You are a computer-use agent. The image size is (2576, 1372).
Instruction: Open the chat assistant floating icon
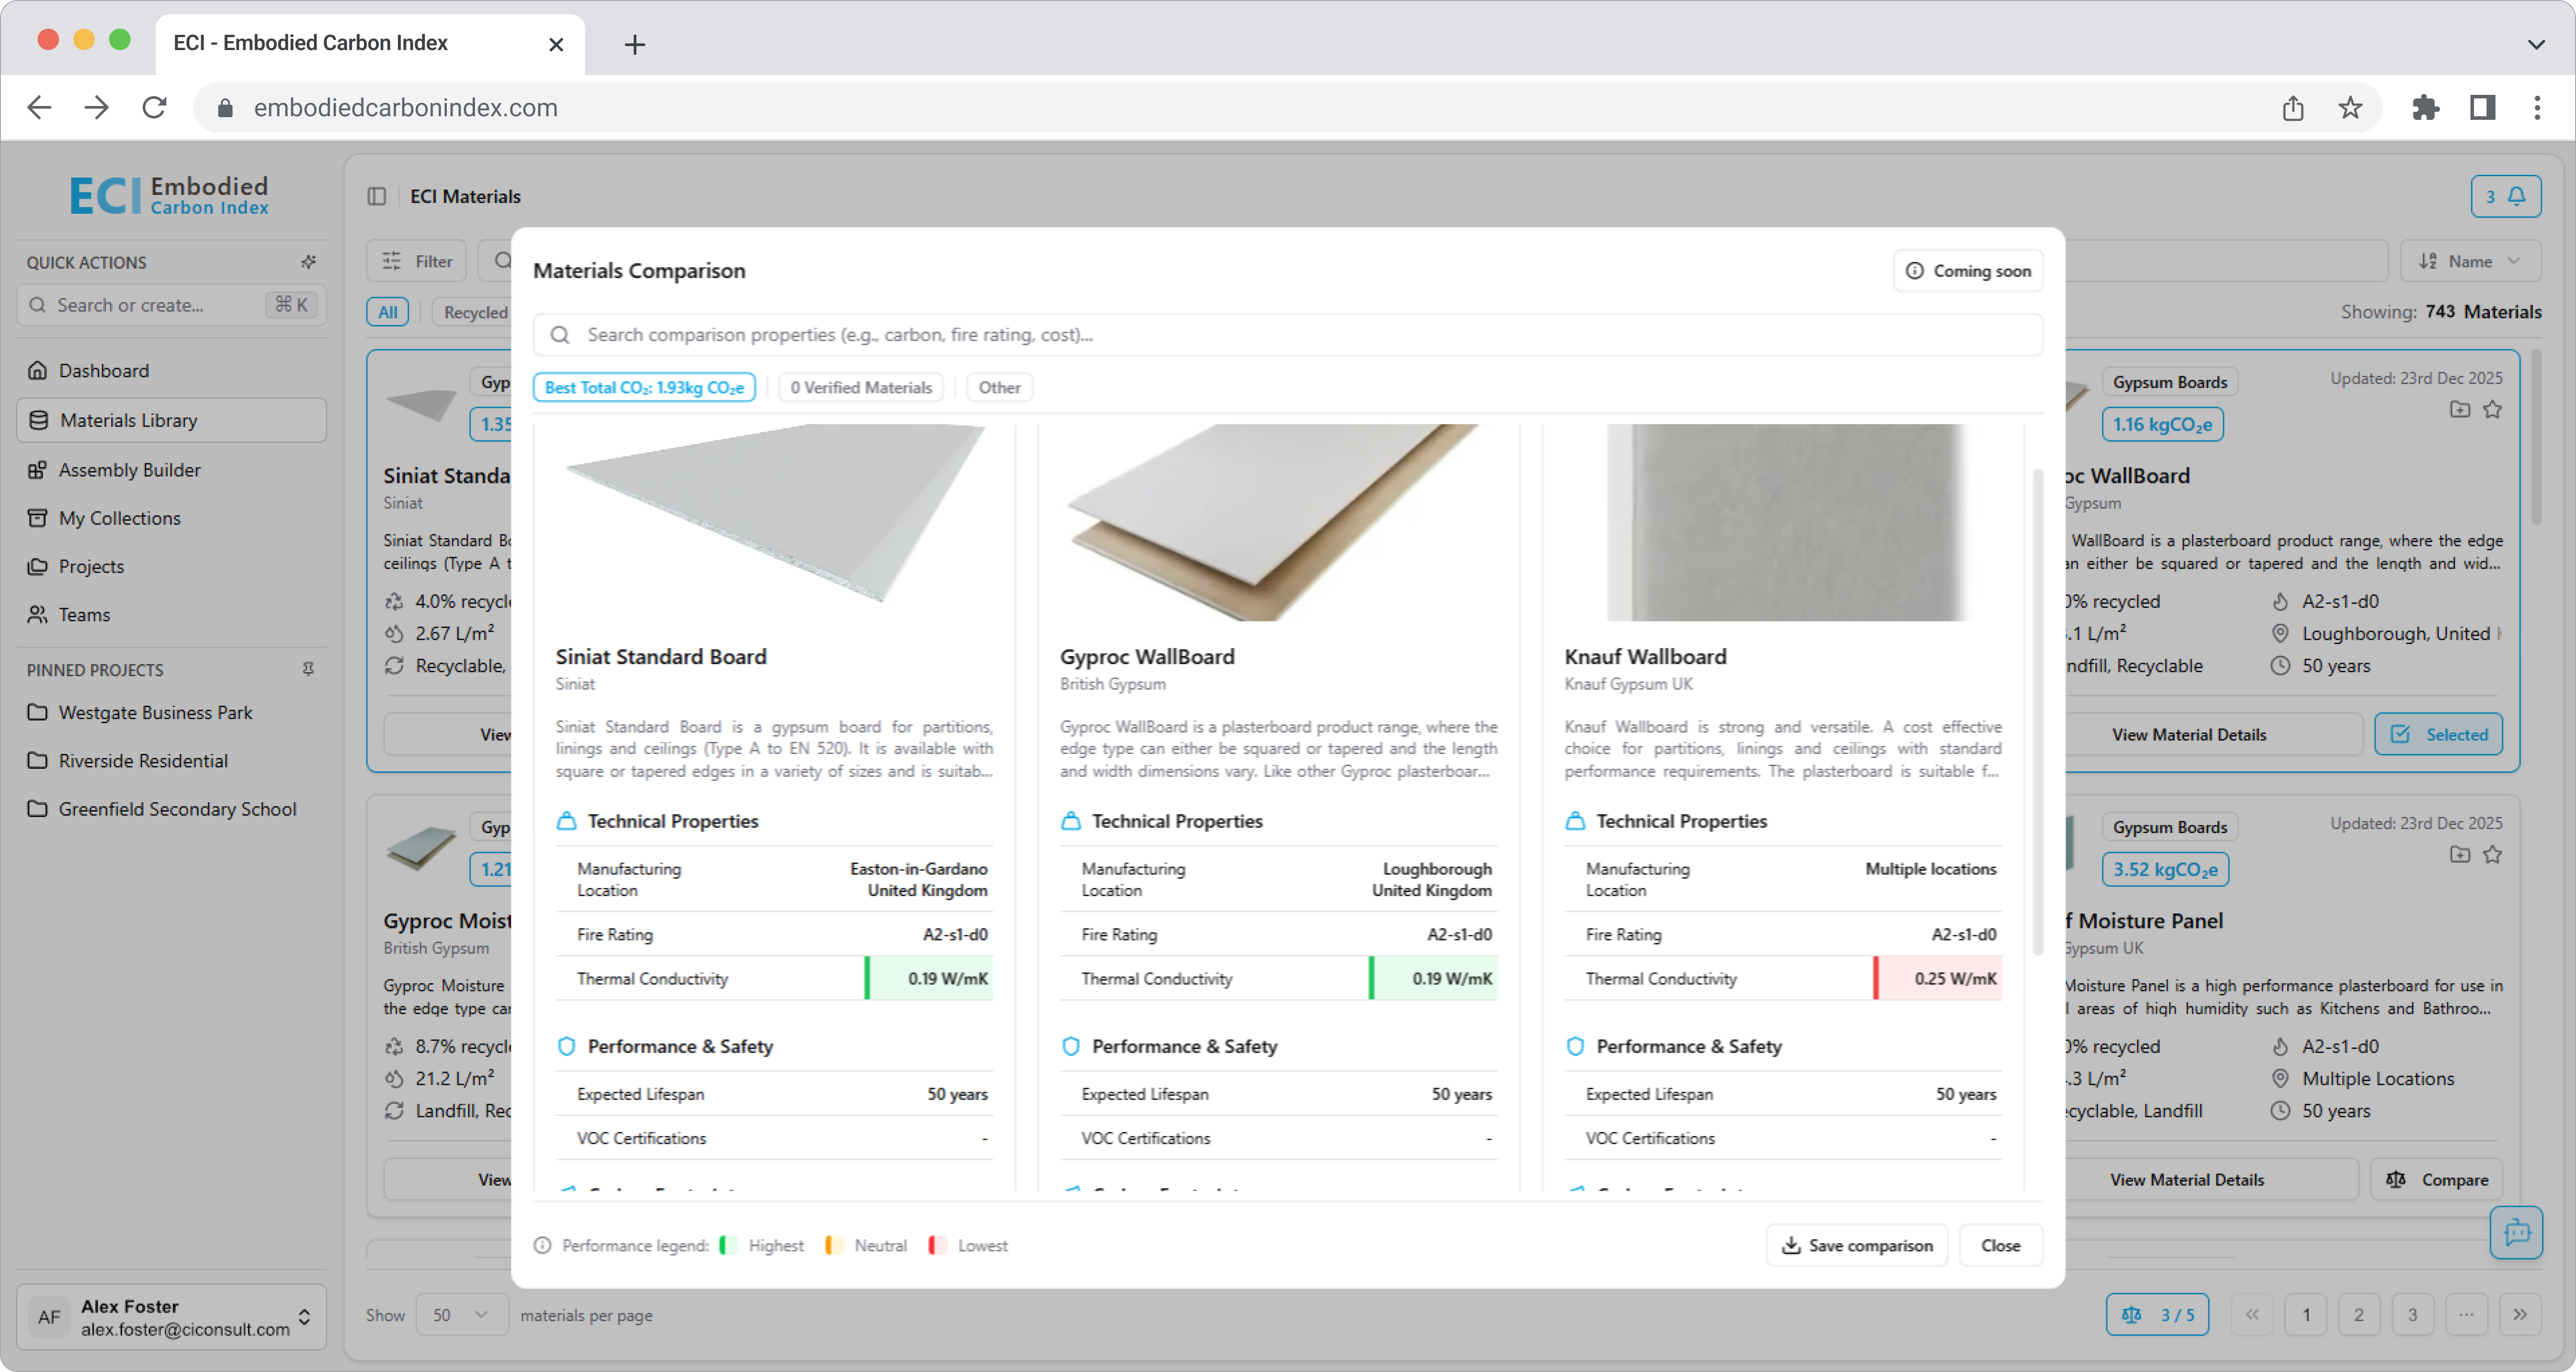2516,1232
